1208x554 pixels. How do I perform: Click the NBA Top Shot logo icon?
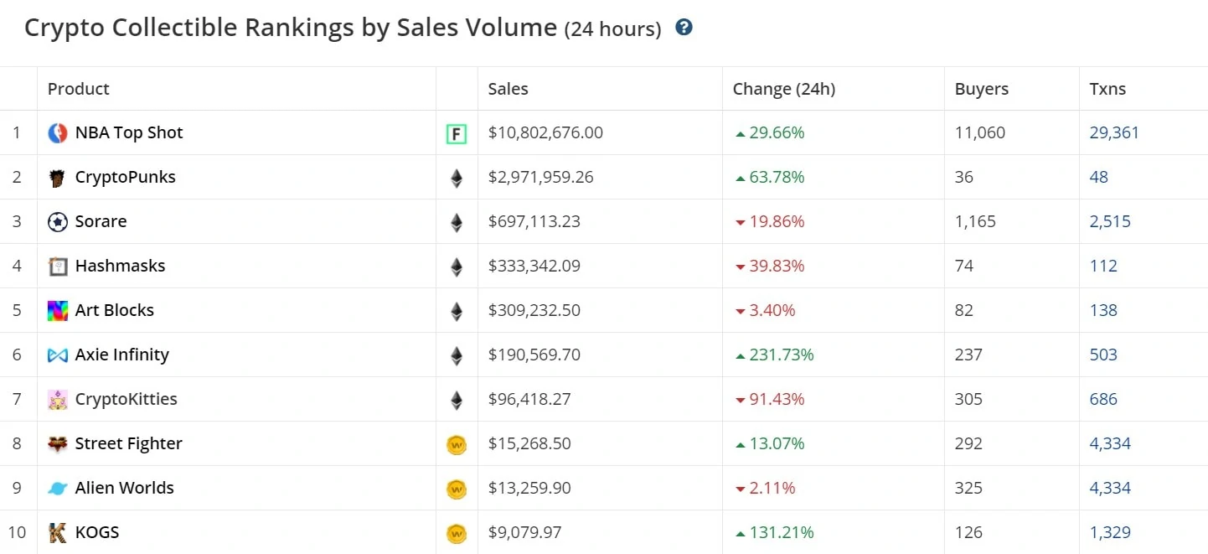pyautogui.click(x=58, y=132)
